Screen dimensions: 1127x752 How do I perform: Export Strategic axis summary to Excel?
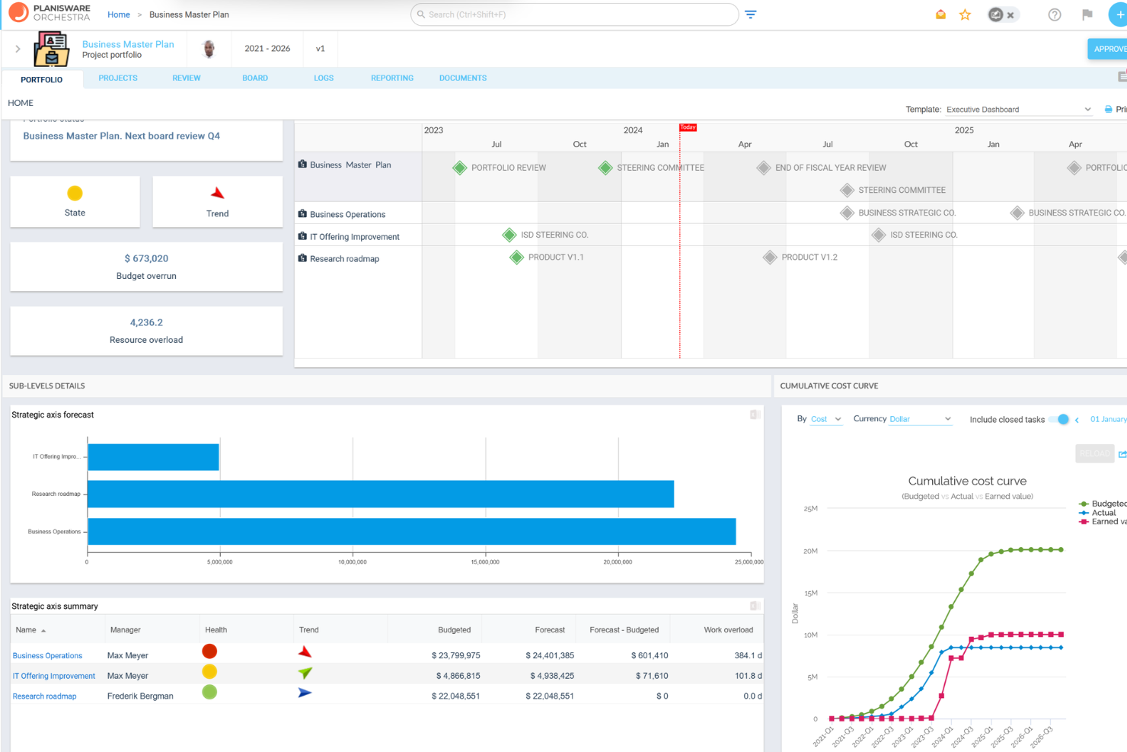point(755,606)
